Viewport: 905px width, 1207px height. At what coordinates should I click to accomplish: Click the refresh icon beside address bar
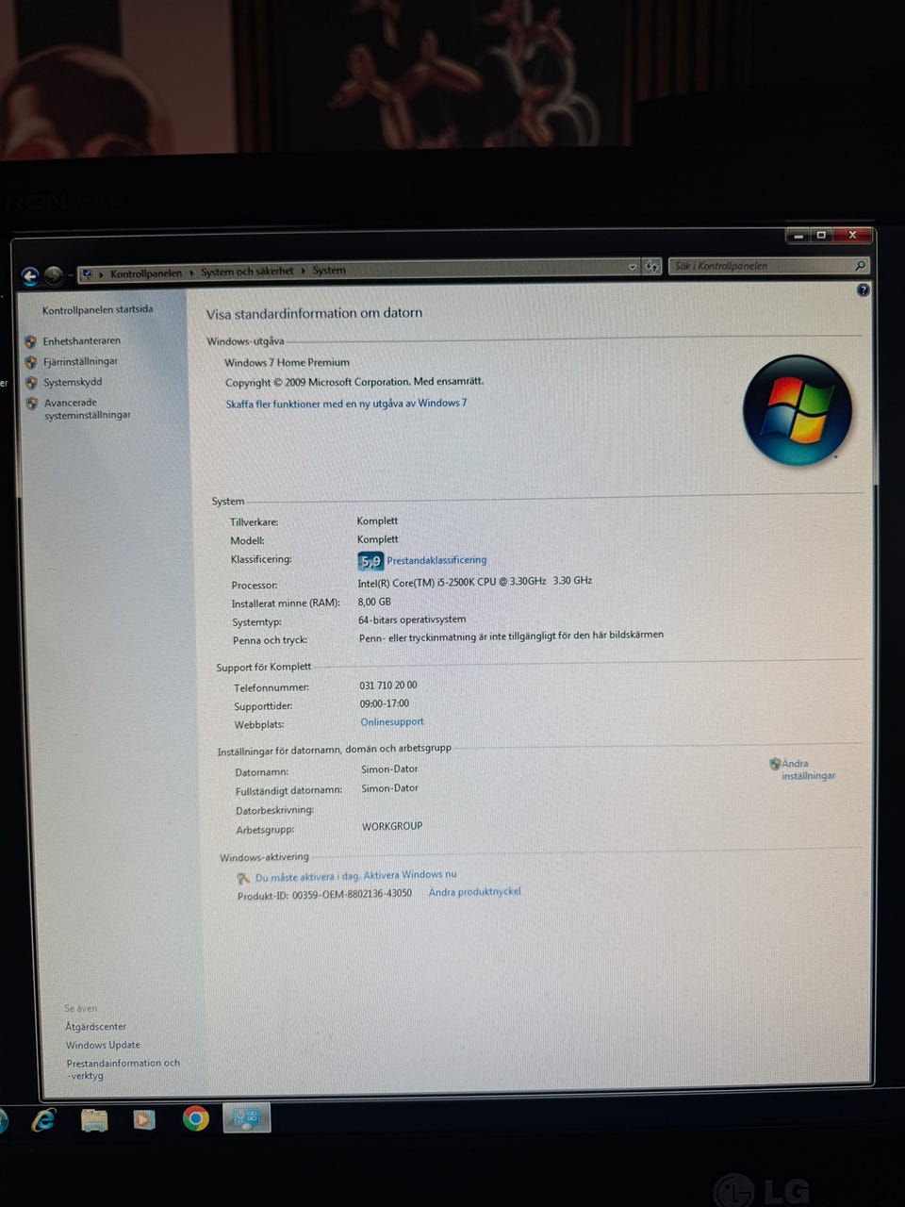point(651,267)
